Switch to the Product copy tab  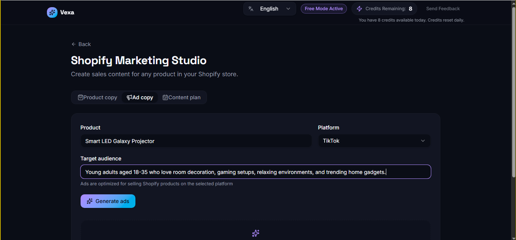click(98, 97)
